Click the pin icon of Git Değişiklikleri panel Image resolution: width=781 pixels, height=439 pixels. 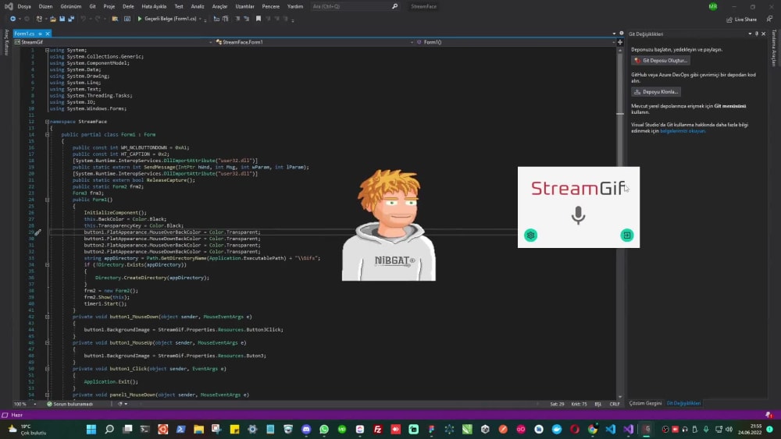pyautogui.click(x=757, y=34)
